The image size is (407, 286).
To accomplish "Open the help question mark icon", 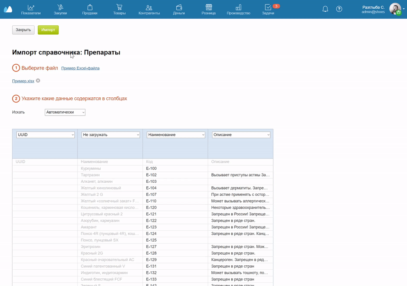I will pos(339,8).
